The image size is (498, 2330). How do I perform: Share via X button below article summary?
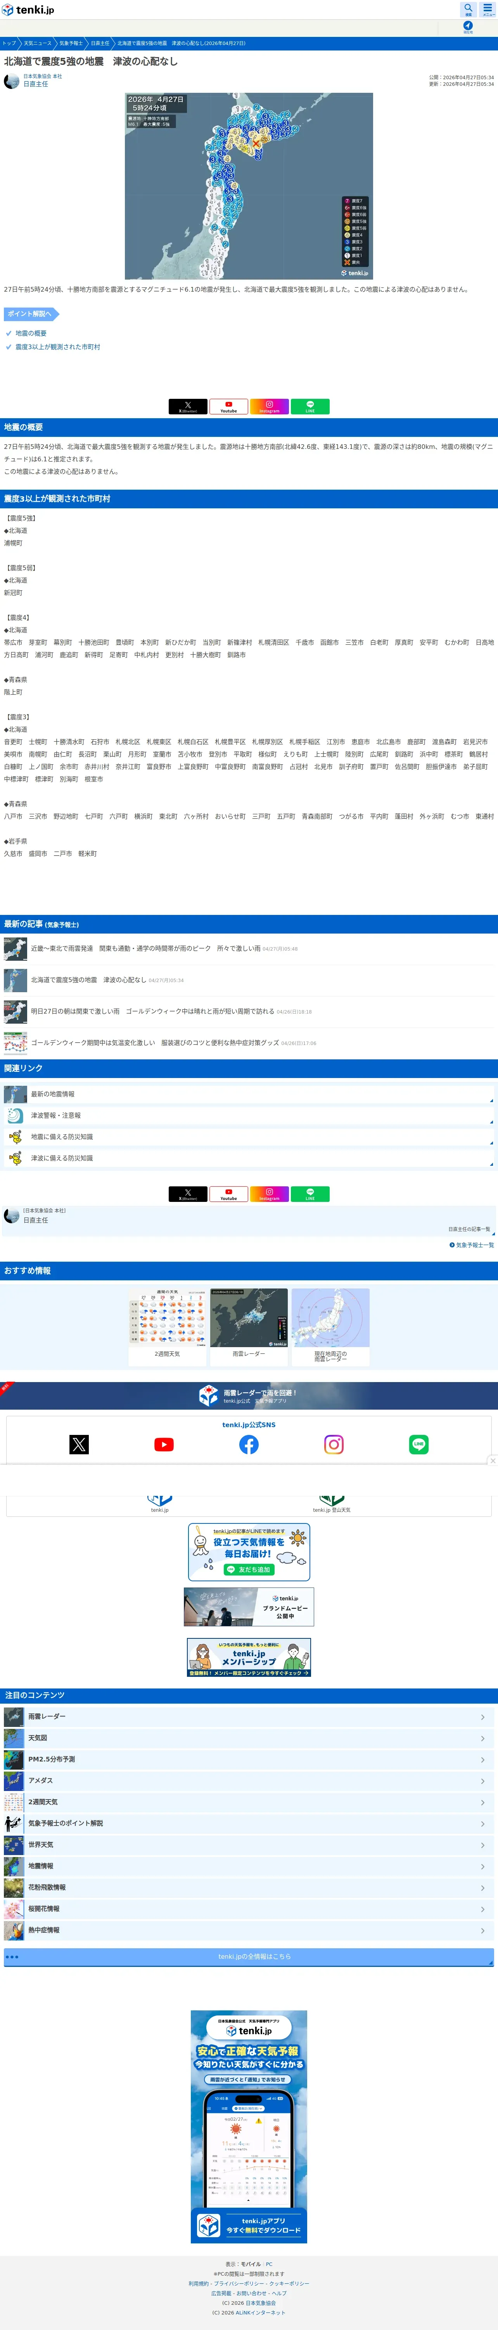tap(188, 407)
